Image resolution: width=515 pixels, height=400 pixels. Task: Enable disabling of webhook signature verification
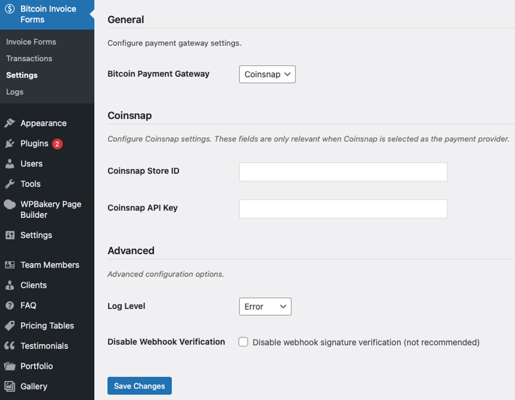(x=243, y=341)
